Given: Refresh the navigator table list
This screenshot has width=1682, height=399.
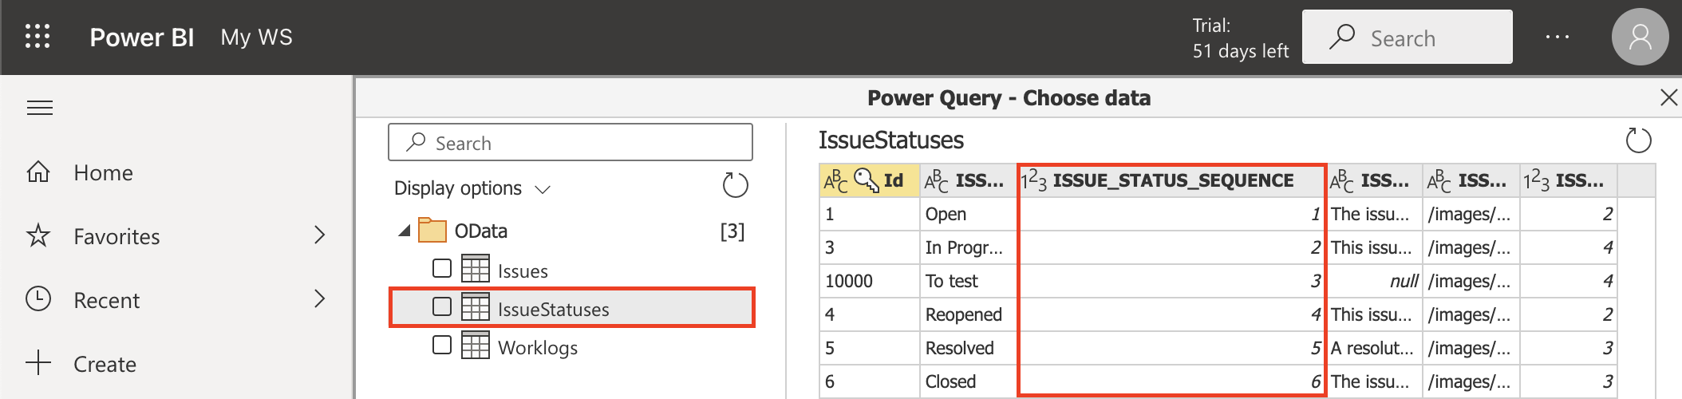Looking at the screenshot, I should tap(735, 186).
